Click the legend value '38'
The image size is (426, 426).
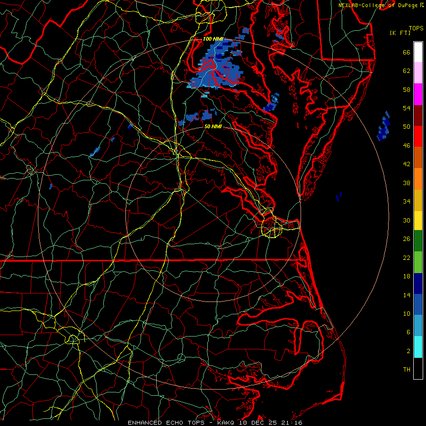click(407, 183)
